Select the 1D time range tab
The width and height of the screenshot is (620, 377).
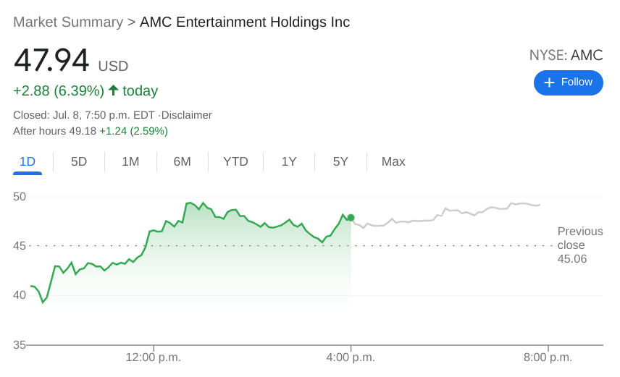[28, 162]
